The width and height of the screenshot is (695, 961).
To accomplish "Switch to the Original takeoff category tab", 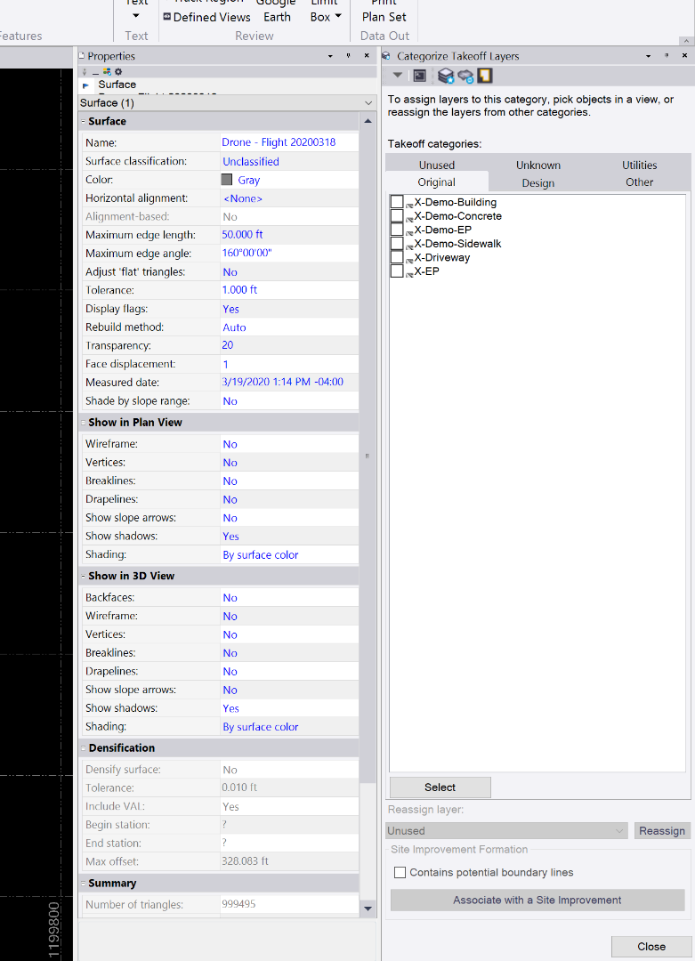I will (436, 182).
